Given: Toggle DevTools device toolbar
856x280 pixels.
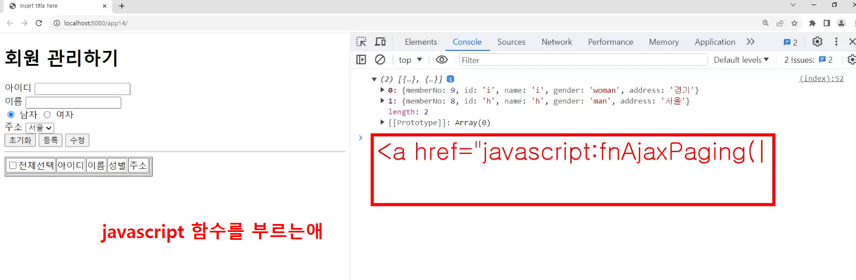Looking at the screenshot, I should pos(380,42).
